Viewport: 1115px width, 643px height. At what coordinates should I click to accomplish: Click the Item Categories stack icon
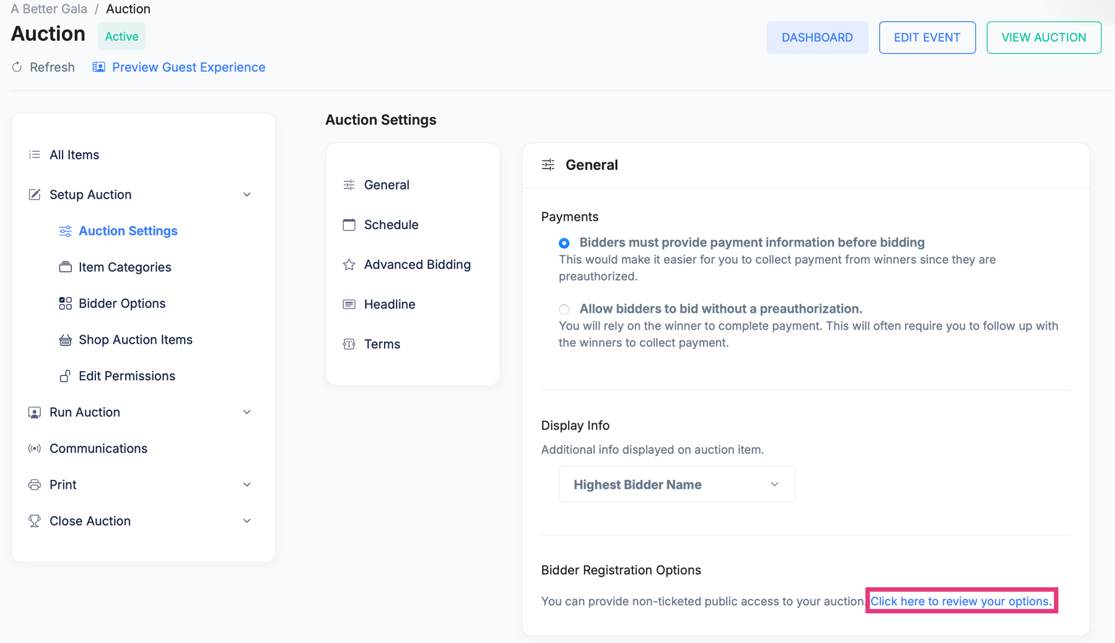pos(65,267)
